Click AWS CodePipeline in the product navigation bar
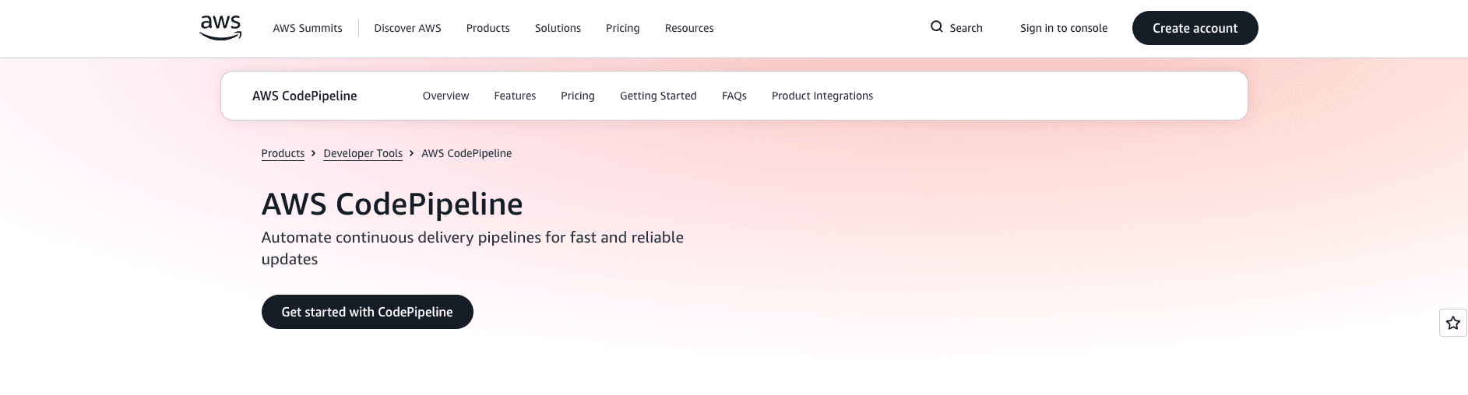Viewport: 1468px width, 395px height. click(x=305, y=96)
